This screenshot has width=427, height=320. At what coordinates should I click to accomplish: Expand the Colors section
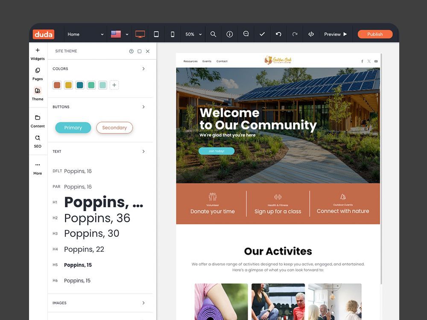click(x=143, y=69)
